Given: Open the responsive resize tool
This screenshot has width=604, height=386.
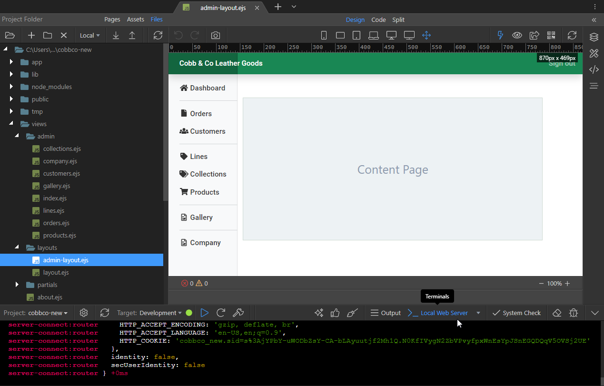Looking at the screenshot, I should pyautogui.click(x=426, y=35).
